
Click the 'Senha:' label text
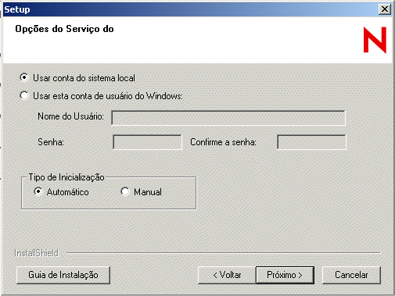point(51,142)
